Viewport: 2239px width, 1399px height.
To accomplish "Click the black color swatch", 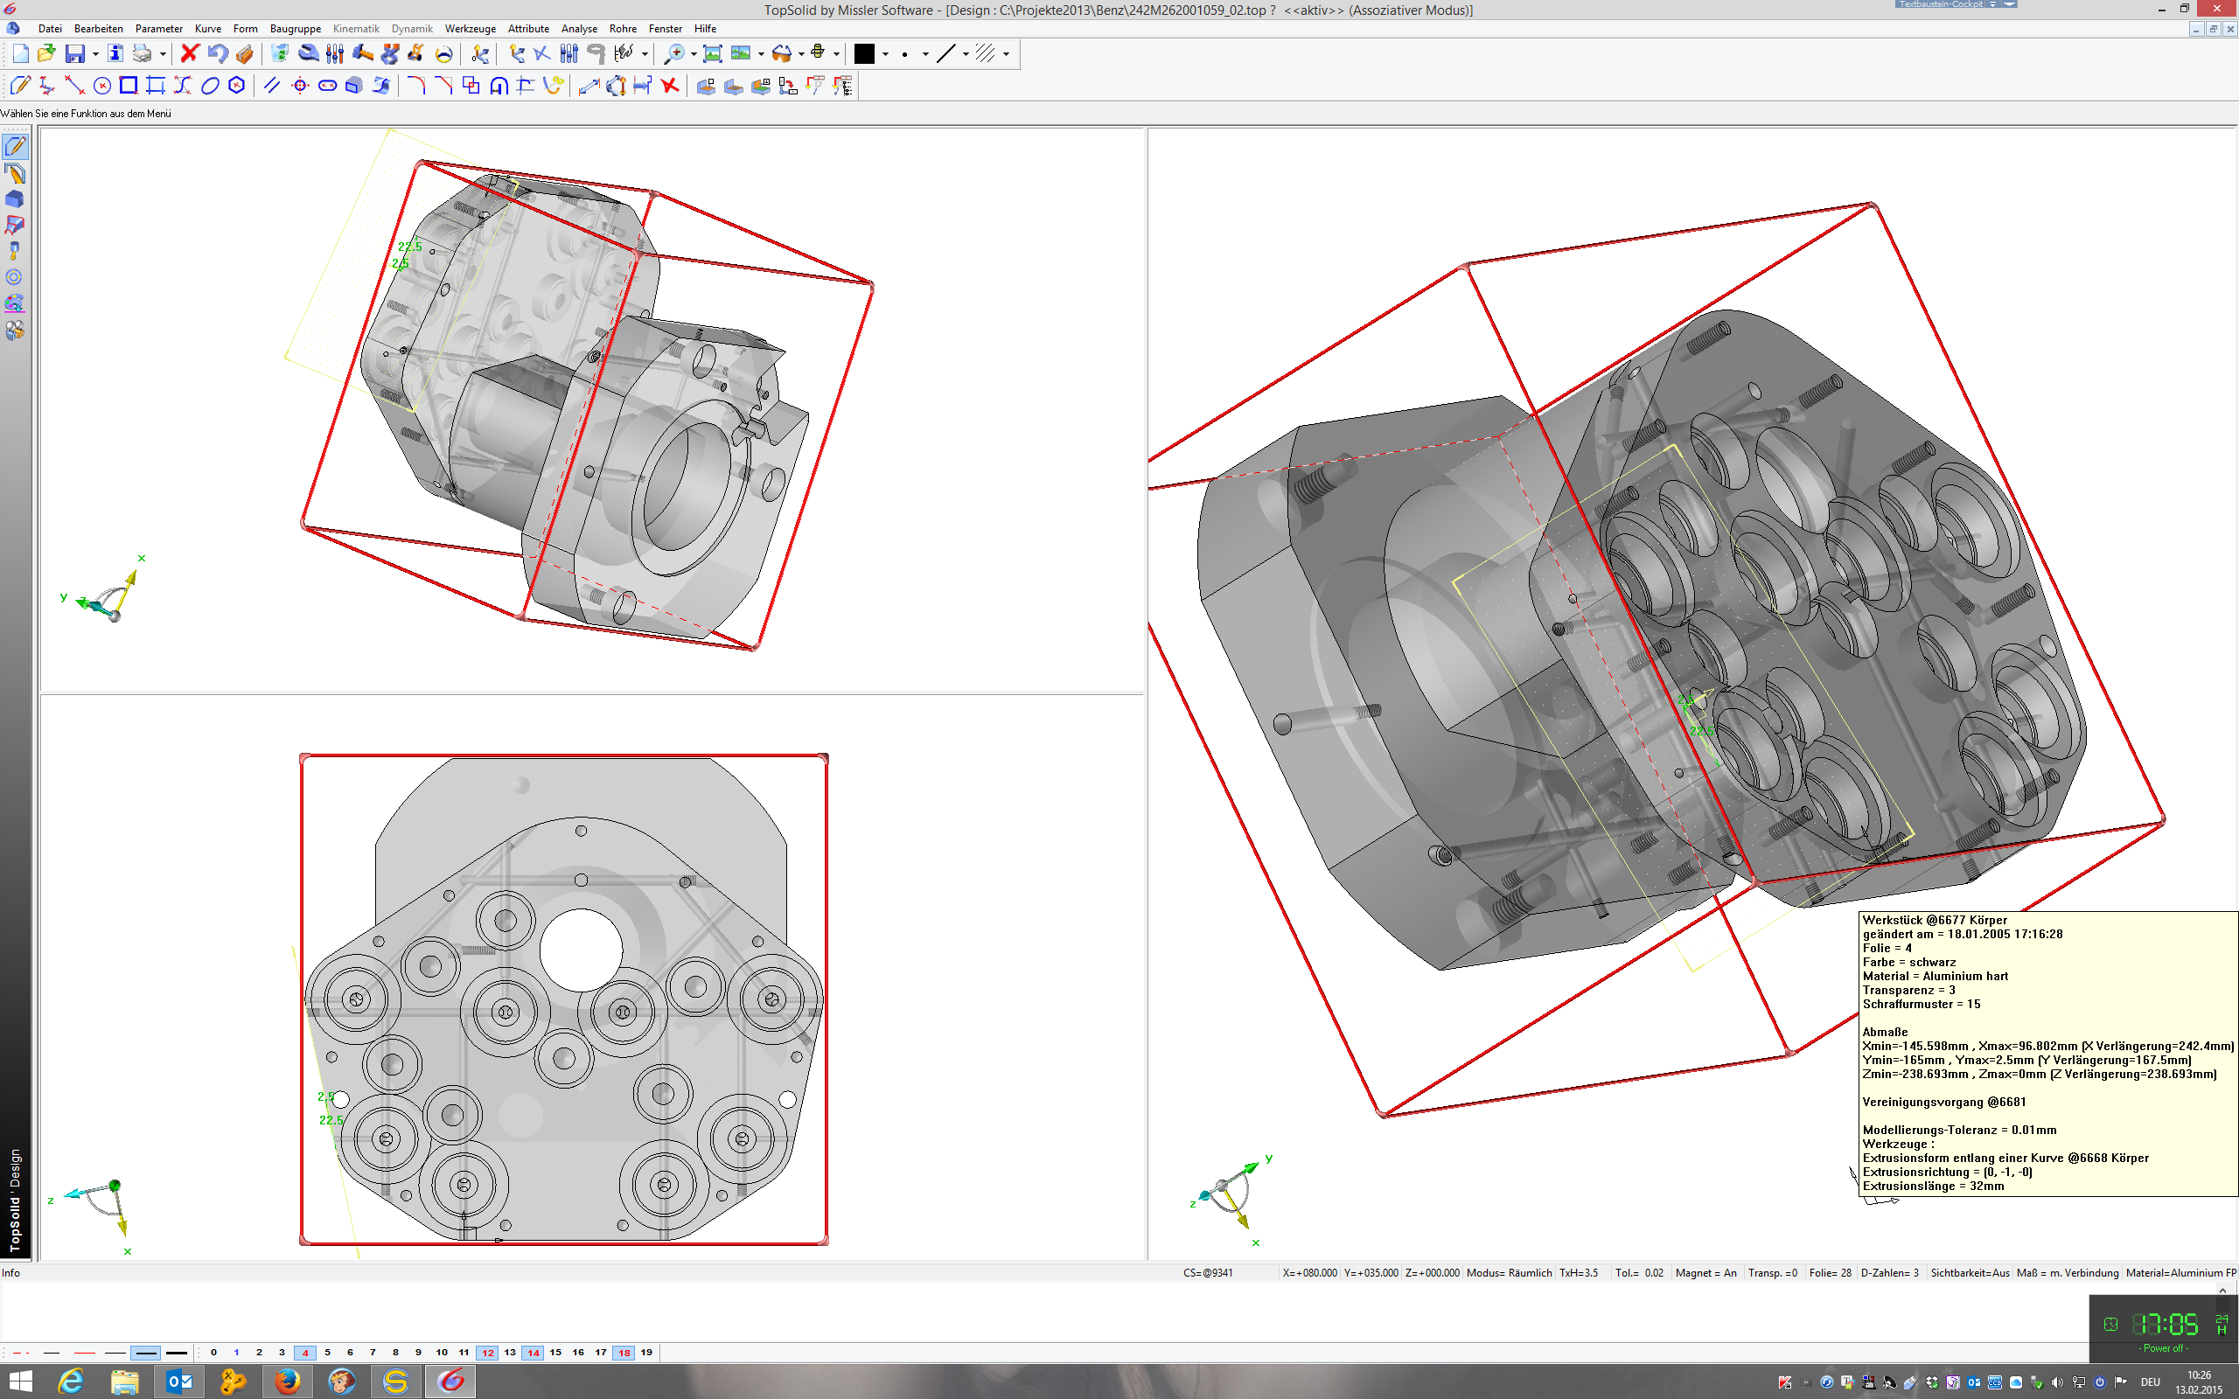I will 864,53.
